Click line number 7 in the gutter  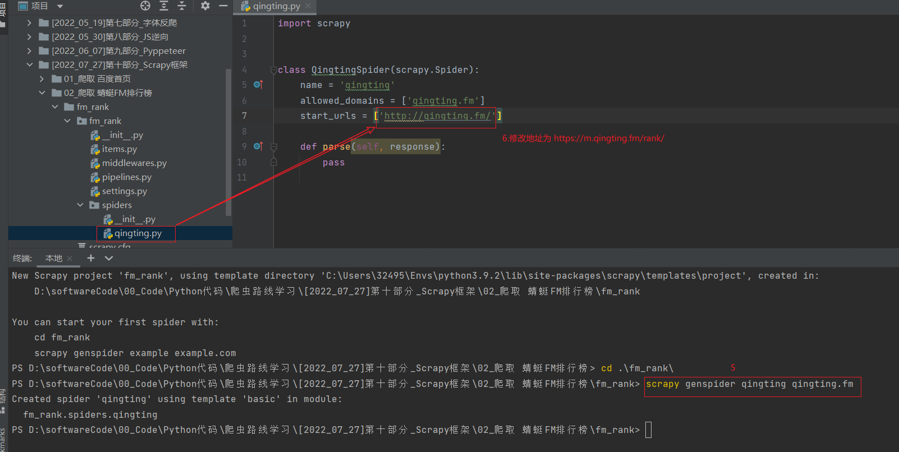tap(244, 116)
